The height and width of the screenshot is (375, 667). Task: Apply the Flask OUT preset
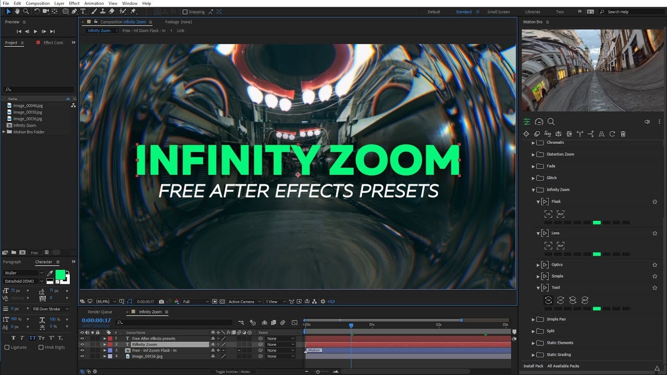560,214
